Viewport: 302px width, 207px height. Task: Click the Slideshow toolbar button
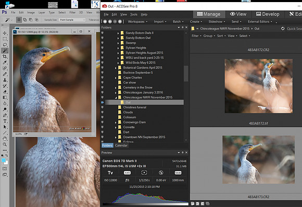point(217,21)
